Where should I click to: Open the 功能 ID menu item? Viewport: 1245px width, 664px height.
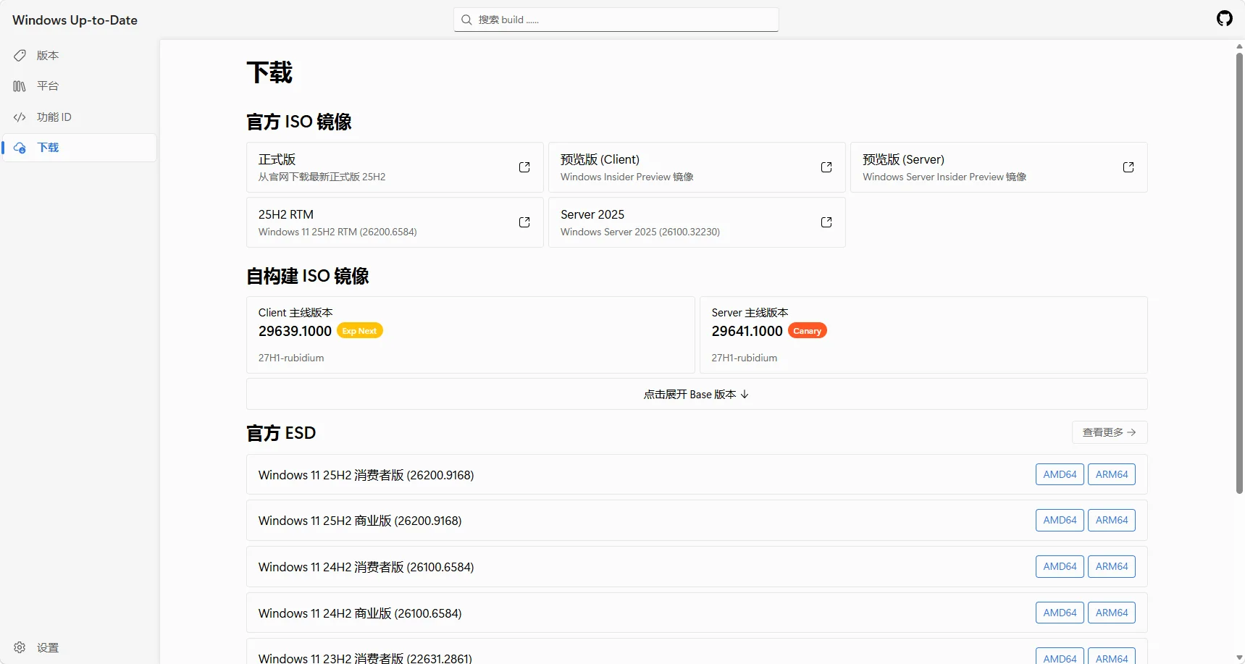point(79,117)
